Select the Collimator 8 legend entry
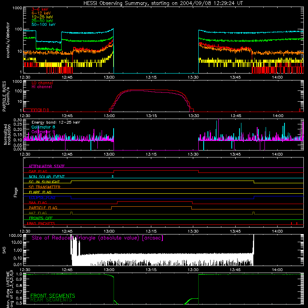The image size is (308, 308). (43, 127)
